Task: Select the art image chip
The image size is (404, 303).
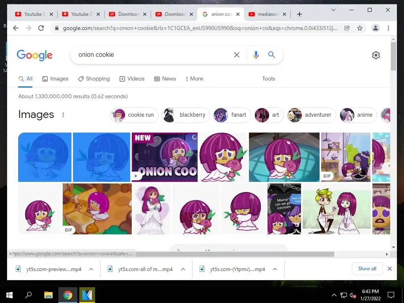Action: coord(269,115)
